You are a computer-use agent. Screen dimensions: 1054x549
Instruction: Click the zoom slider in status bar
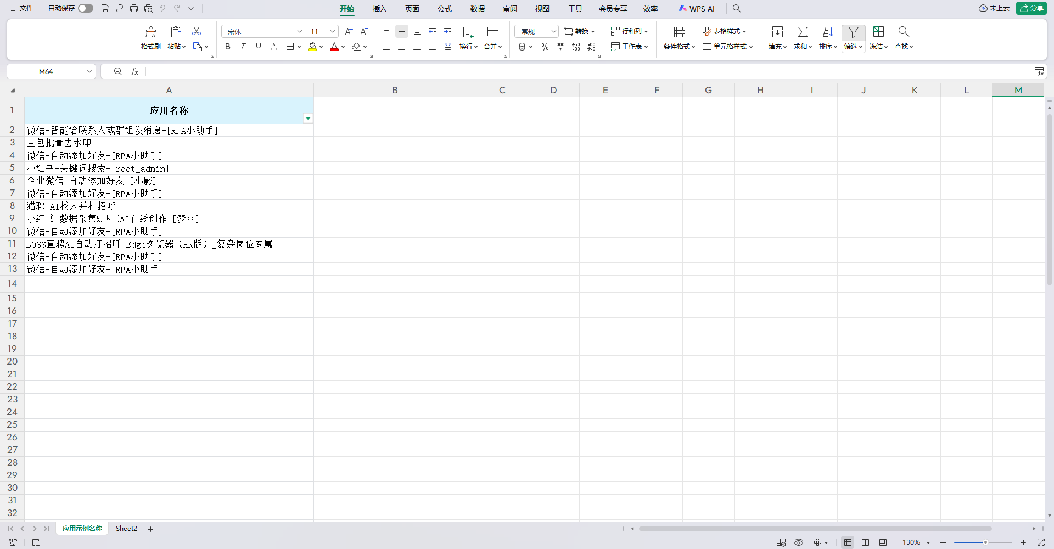pyautogui.click(x=983, y=542)
